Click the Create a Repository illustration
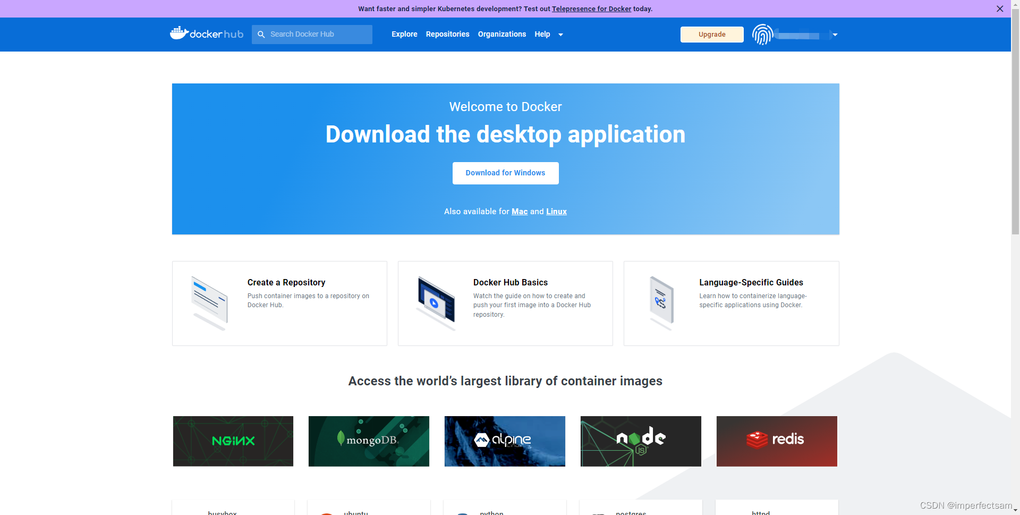1020x515 pixels. click(209, 303)
